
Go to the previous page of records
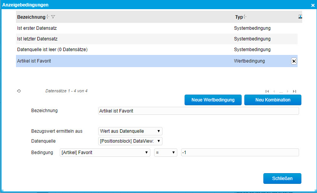[274, 91]
